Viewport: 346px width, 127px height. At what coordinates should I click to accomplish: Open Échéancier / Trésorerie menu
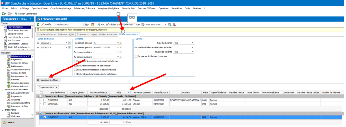(84, 8)
